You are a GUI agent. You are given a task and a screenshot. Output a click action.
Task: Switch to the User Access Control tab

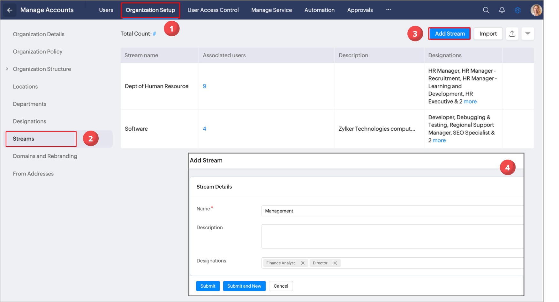click(x=213, y=10)
